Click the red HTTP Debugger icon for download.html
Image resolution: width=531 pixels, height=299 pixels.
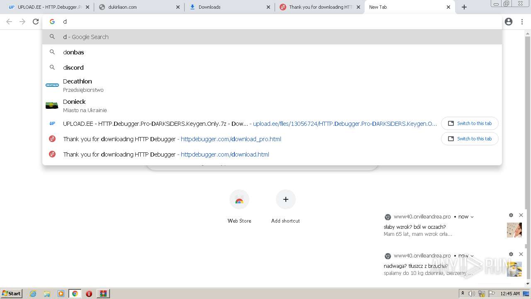point(52,154)
